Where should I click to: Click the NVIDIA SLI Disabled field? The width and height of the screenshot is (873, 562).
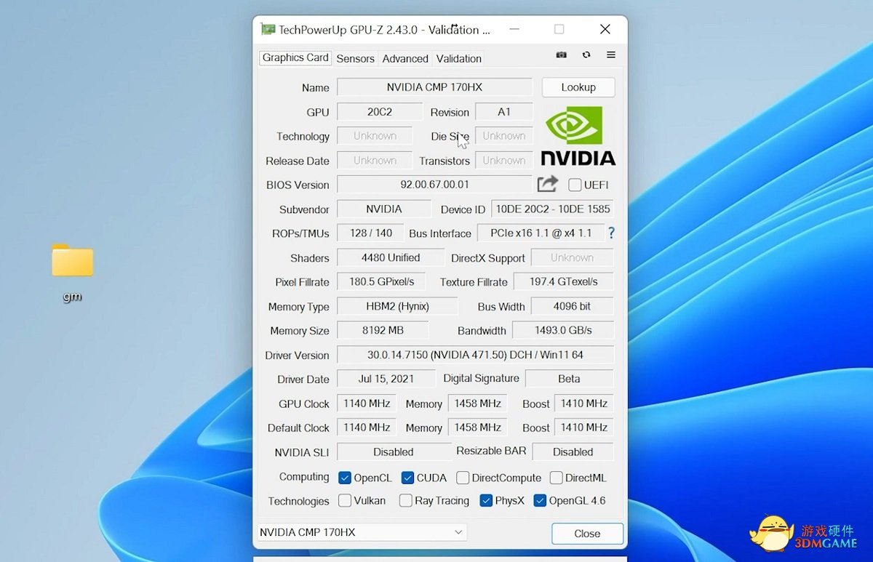click(394, 451)
